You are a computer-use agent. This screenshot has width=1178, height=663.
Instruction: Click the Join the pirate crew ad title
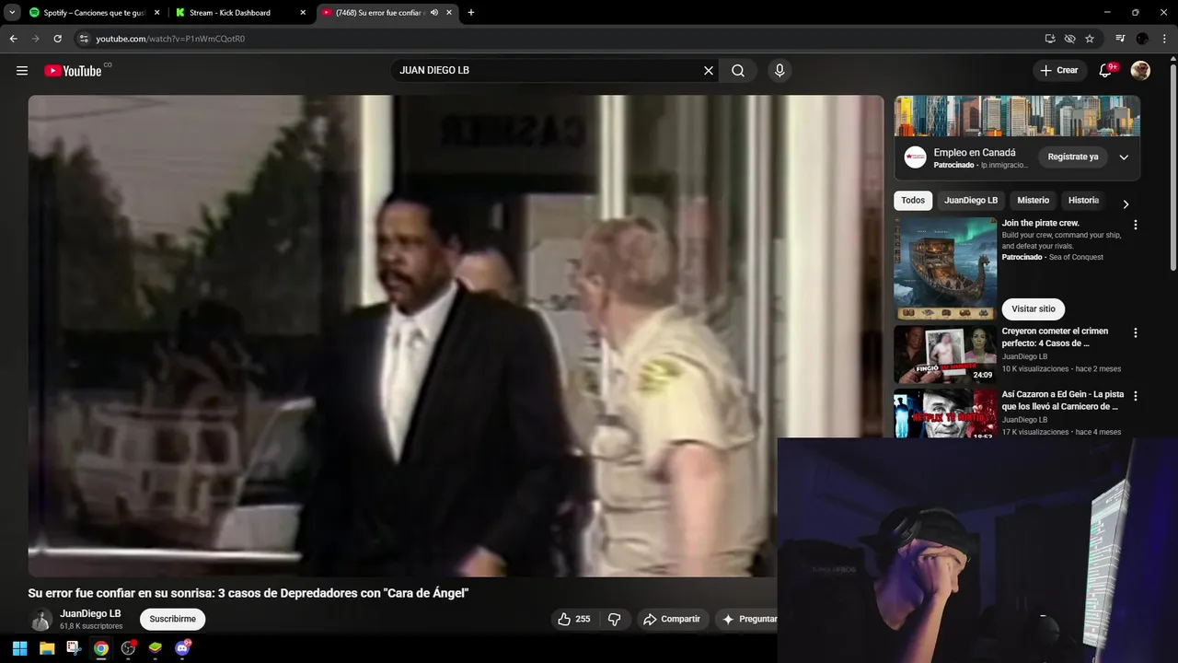coord(1041,224)
